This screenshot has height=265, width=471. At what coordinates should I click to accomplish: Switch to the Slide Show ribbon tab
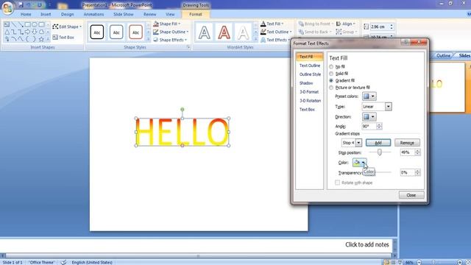click(124, 15)
